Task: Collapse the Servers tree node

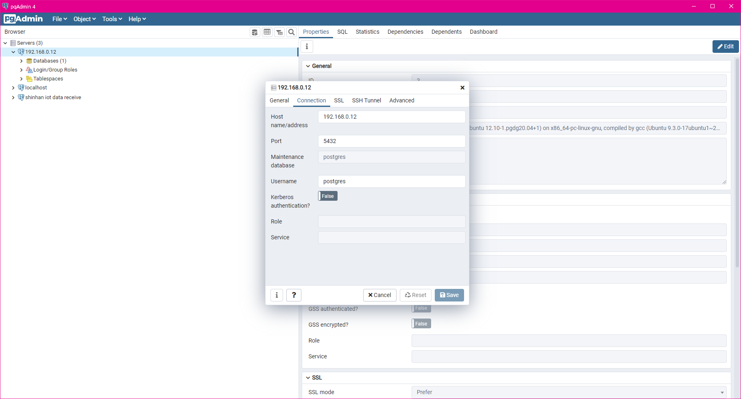Action: 5,43
